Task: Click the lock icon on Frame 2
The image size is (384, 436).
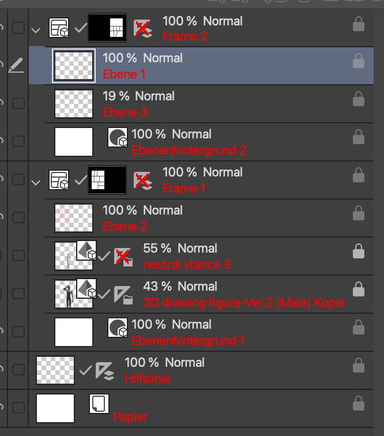Action: click(358, 24)
